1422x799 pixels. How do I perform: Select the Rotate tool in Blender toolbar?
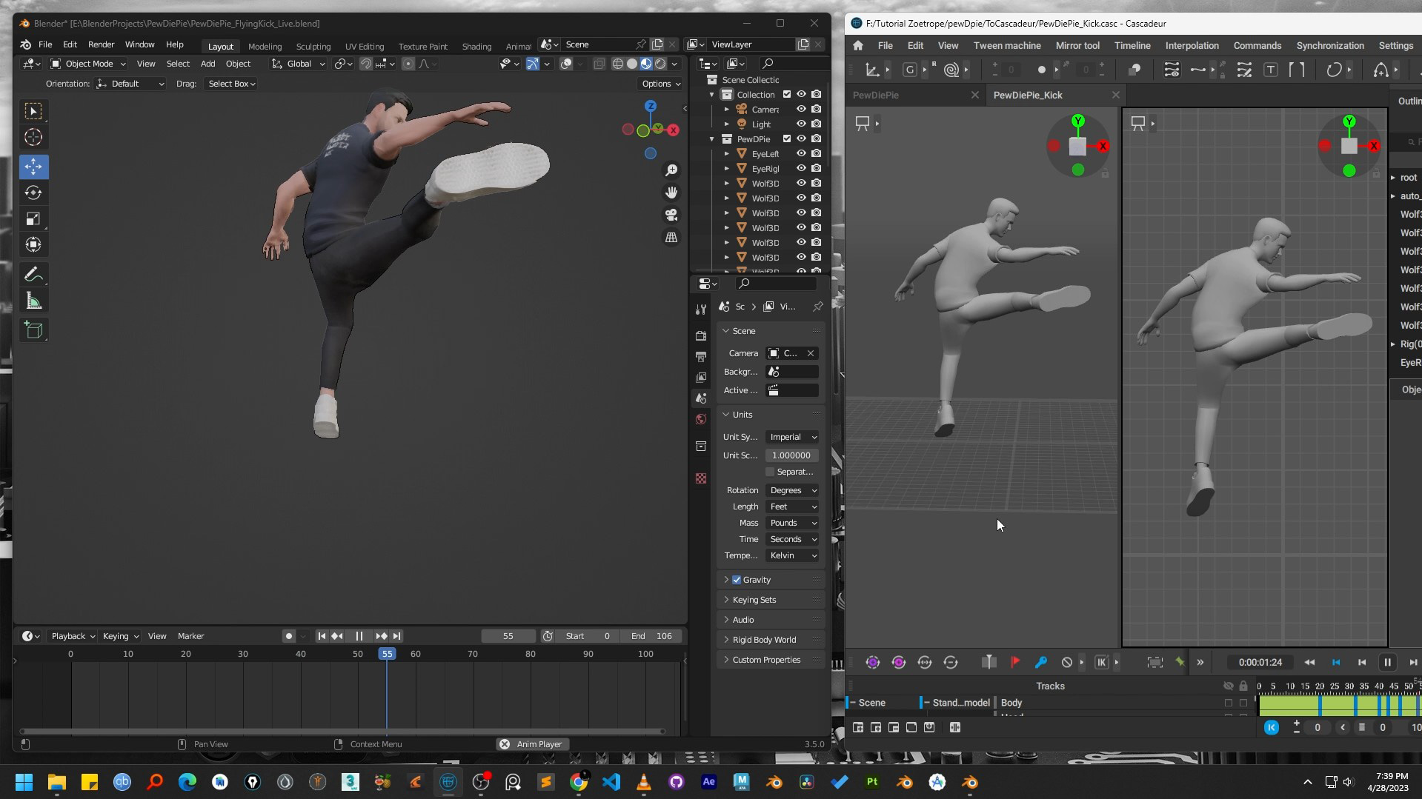tap(33, 193)
